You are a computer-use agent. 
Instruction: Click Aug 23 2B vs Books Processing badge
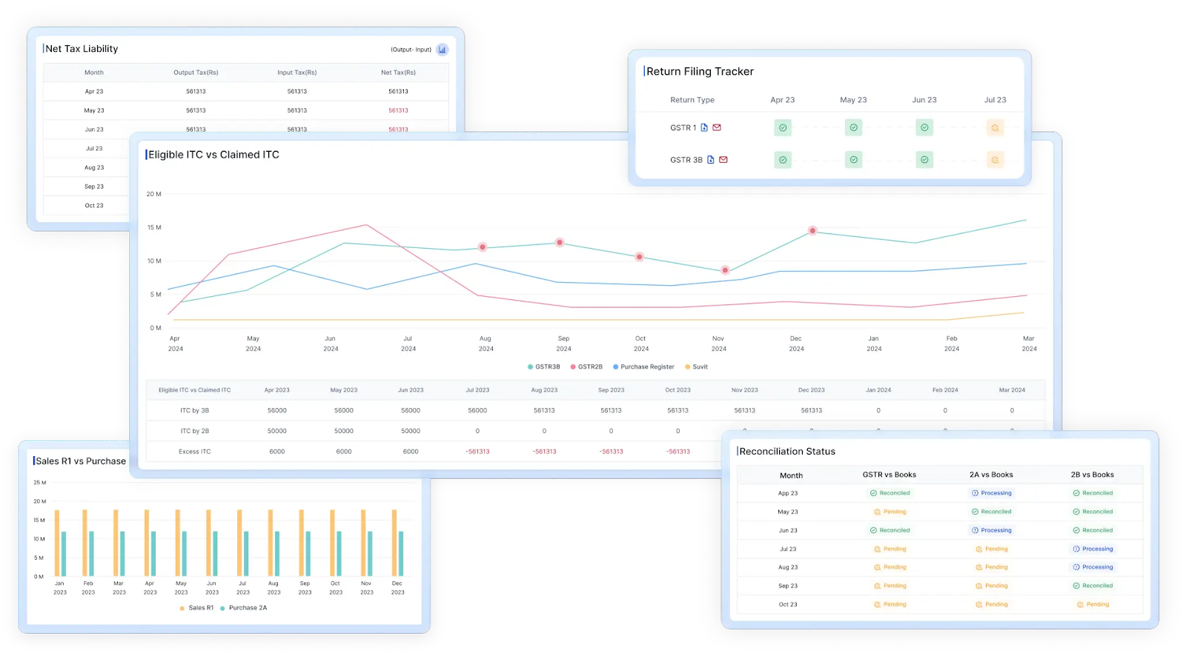[x=1093, y=567]
